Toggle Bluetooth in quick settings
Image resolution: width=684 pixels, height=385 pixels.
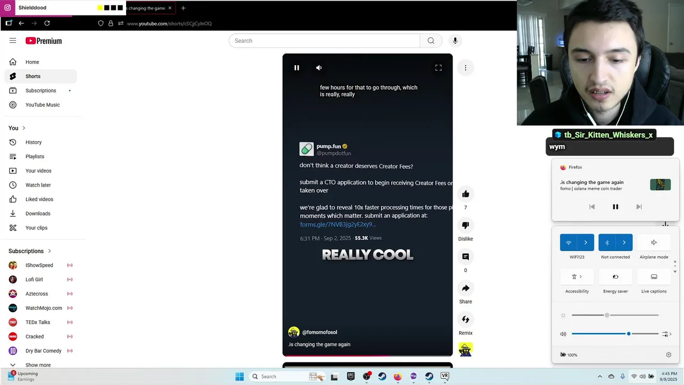[607, 242]
